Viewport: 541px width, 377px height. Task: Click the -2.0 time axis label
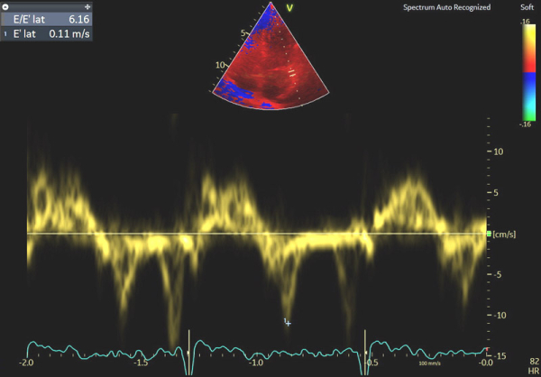coord(29,363)
